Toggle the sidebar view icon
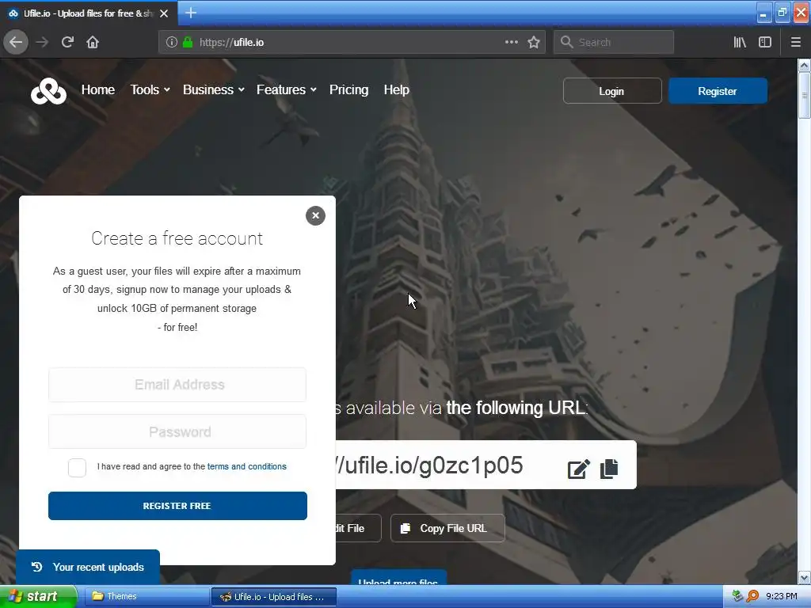This screenshot has width=811, height=608. [x=765, y=43]
